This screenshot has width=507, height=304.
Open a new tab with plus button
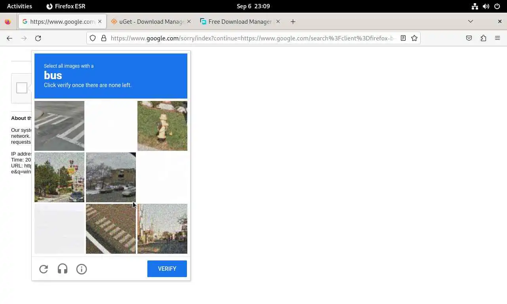293,21
